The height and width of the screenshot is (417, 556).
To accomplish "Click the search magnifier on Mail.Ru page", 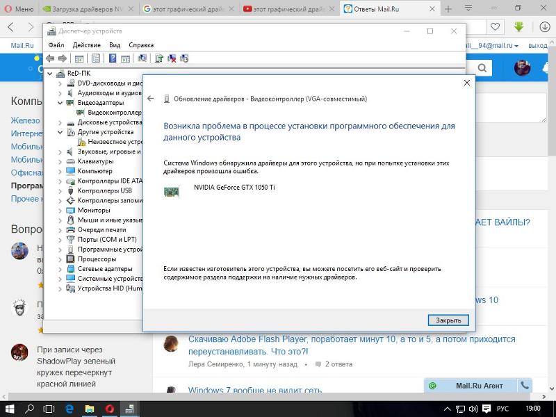I will pyautogui.click(x=482, y=67).
